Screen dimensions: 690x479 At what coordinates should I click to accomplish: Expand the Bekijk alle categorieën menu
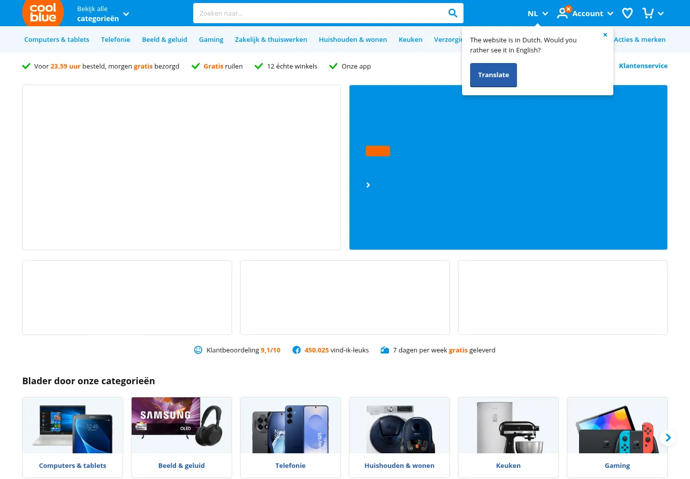(x=103, y=14)
